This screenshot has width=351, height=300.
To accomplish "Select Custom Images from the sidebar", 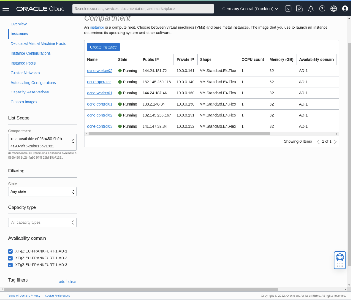I will click(24, 102).
